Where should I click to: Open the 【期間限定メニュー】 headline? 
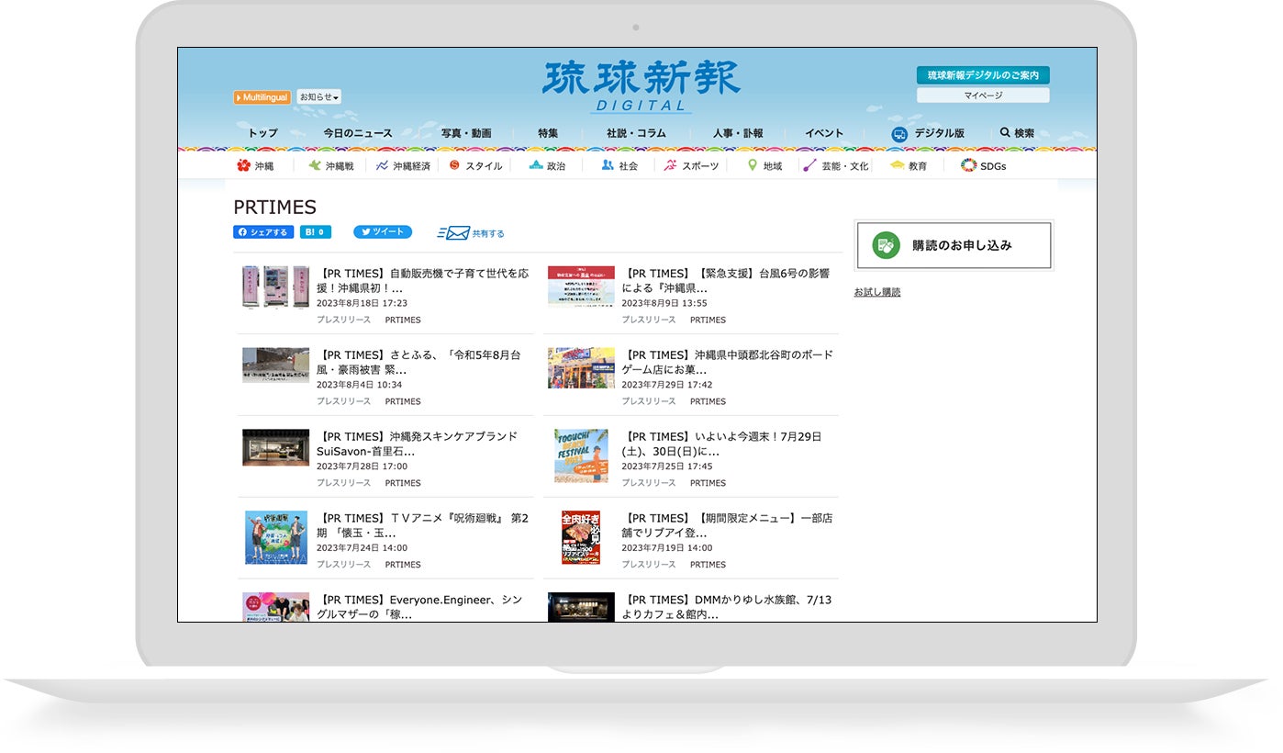coord(728,526)
